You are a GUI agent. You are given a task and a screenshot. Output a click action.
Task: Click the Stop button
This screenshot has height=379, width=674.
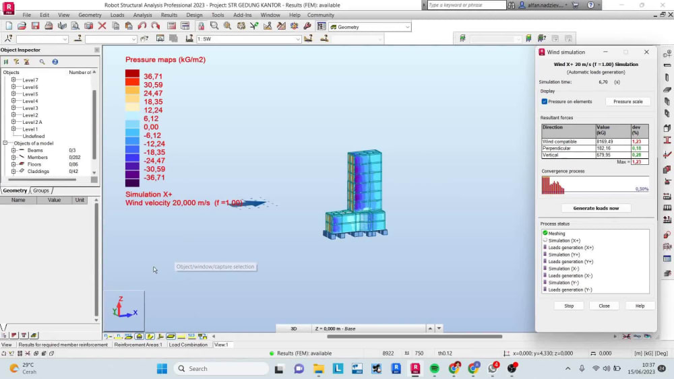coord(569,306)
